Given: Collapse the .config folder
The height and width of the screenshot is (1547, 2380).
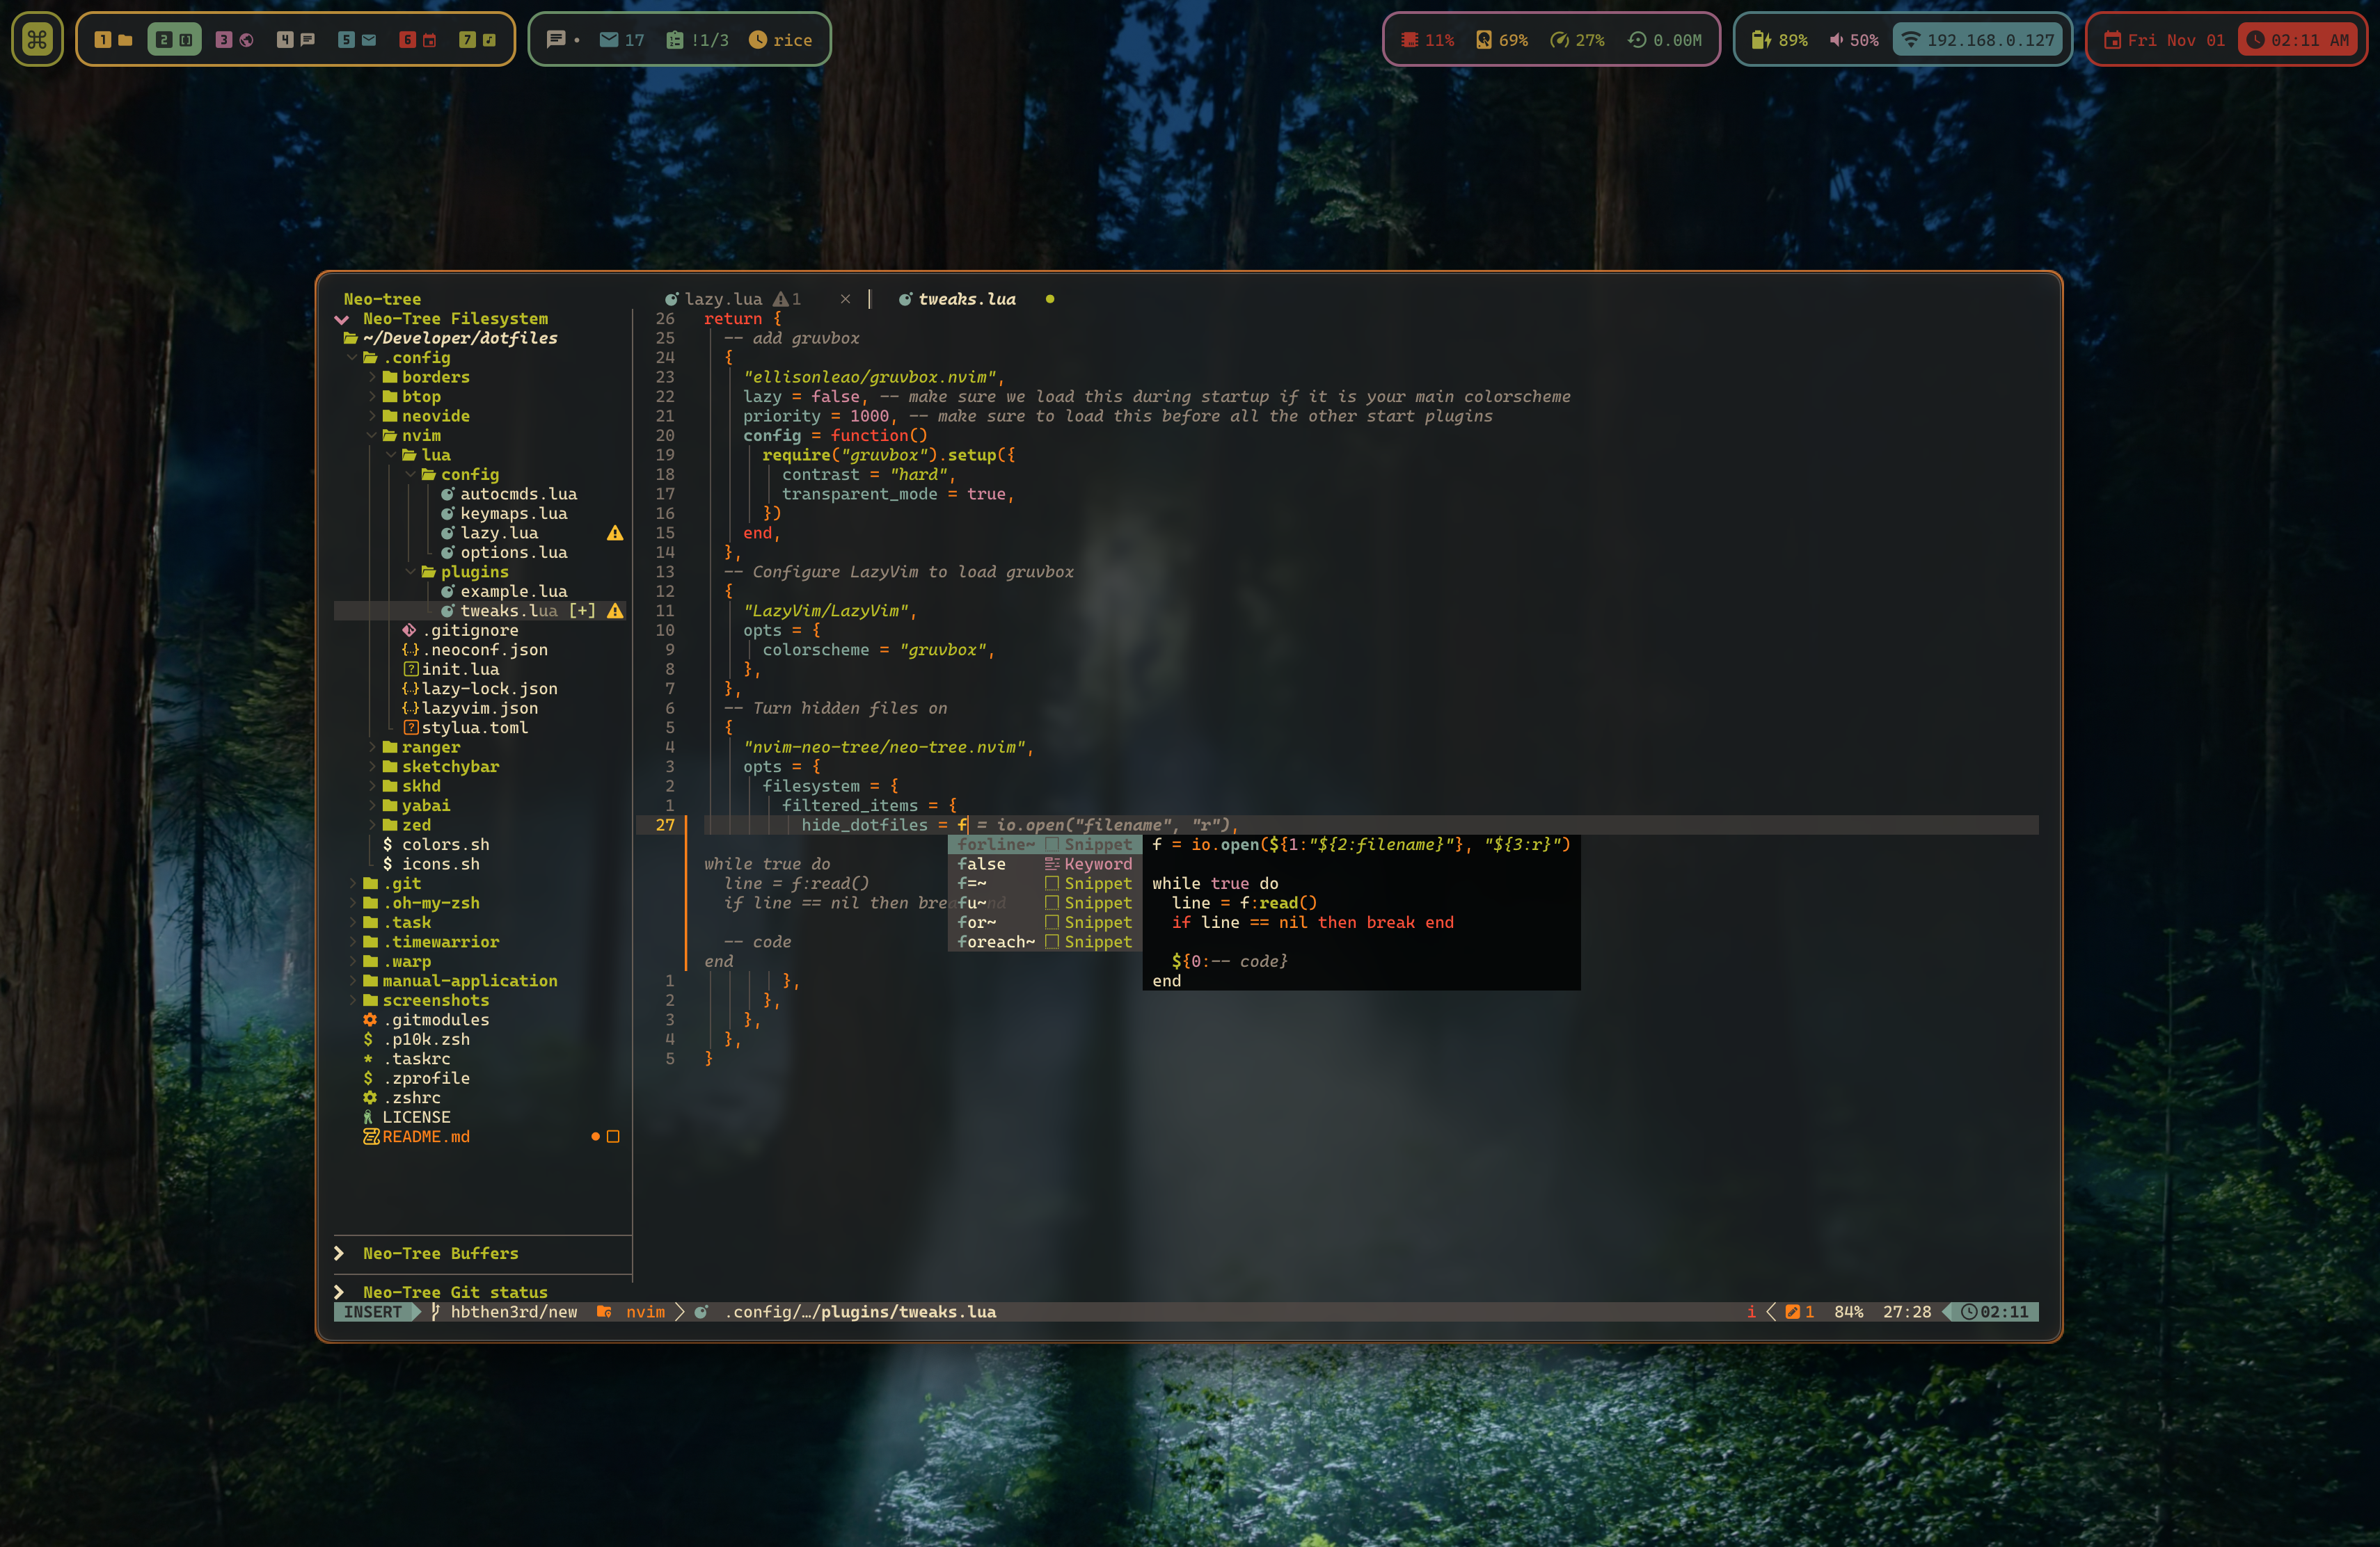Looking at the screenshot, I should (x=406, y=358).
